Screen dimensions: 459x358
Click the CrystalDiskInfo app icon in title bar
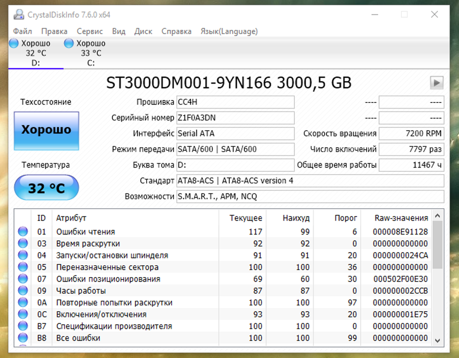[x=19, y=15]
